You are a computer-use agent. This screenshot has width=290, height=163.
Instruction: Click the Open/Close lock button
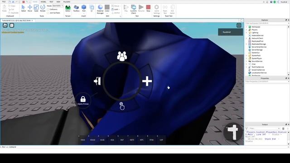pyautogui.click(x=83, y=101)
